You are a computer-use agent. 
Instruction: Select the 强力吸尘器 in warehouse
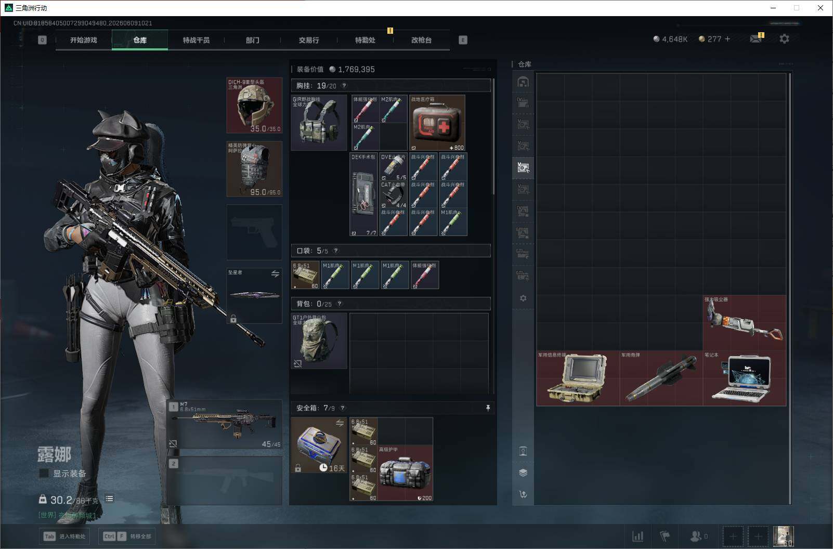pos(745,323)
